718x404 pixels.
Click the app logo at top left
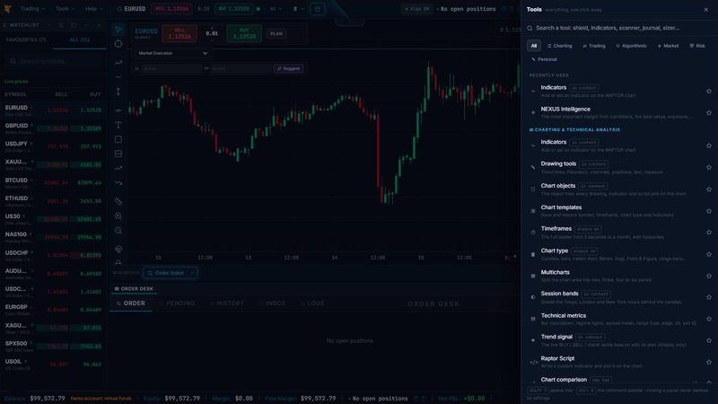point(8,9)
